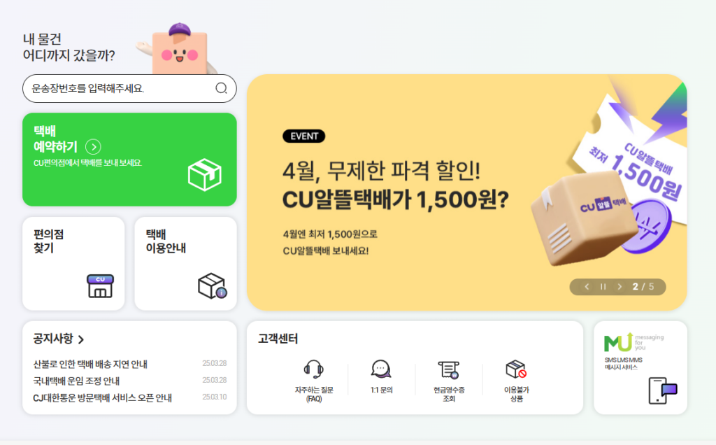Click the circled arrow beside 예약하기

click(94, 147)
